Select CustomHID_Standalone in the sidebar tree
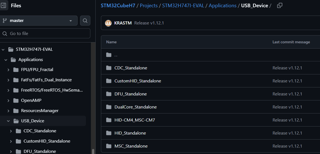Viewport: 320px width, 154px height. (47, 141)
